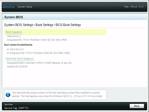Open the Hard-Disk Drive Sequence setting
The height and width of the screenshot is (112, 149).
[x=19, y=59]
